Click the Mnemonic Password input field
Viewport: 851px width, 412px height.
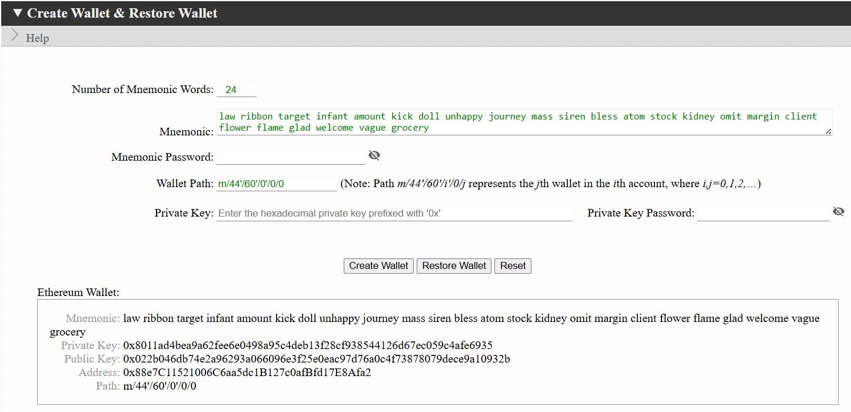pyautogui.click(x=291, y=157)
